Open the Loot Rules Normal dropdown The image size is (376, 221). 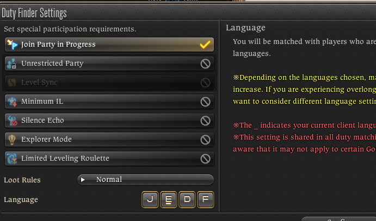click(x=145, y=180)
